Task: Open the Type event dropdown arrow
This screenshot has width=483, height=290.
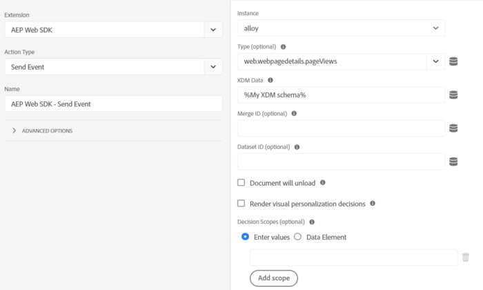Action: (x=435, y=61)
